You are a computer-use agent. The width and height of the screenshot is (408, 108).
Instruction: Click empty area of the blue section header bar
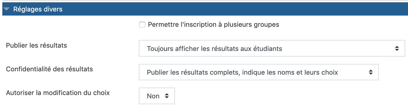coord(231,9)
